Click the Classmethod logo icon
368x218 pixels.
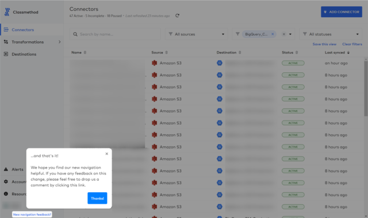tap(7, 12)
